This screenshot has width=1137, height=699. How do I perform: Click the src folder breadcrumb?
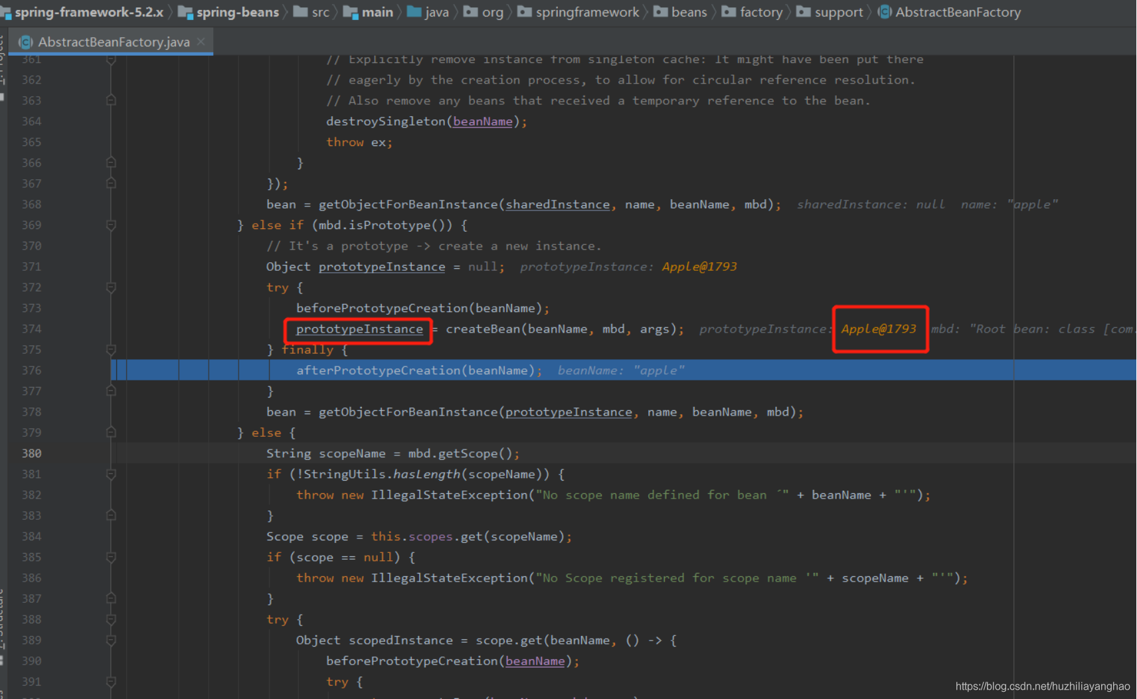[x=321, y=12]
